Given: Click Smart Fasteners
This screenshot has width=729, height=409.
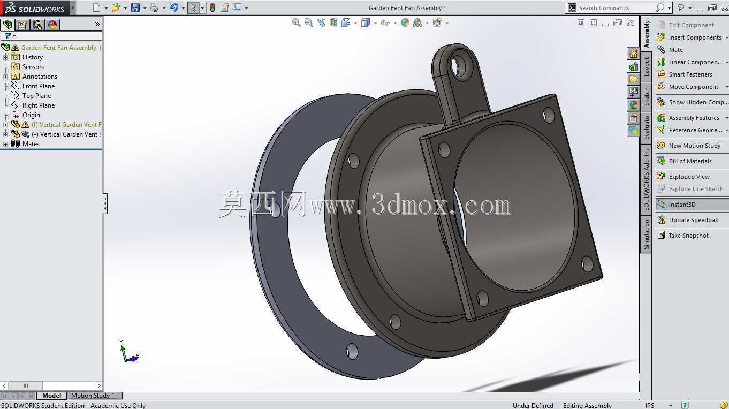Looking at the screenshot, I should coord(685,74).
